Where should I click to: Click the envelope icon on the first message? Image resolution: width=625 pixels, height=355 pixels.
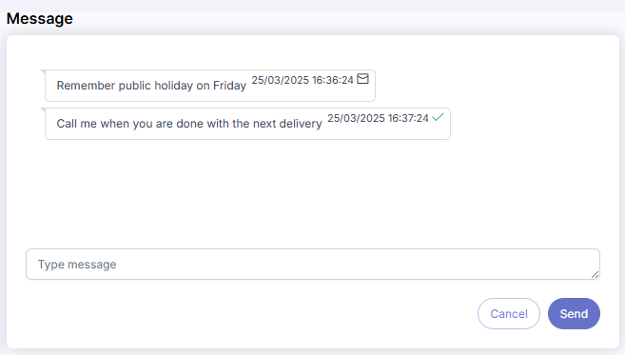tap(362, 79)
